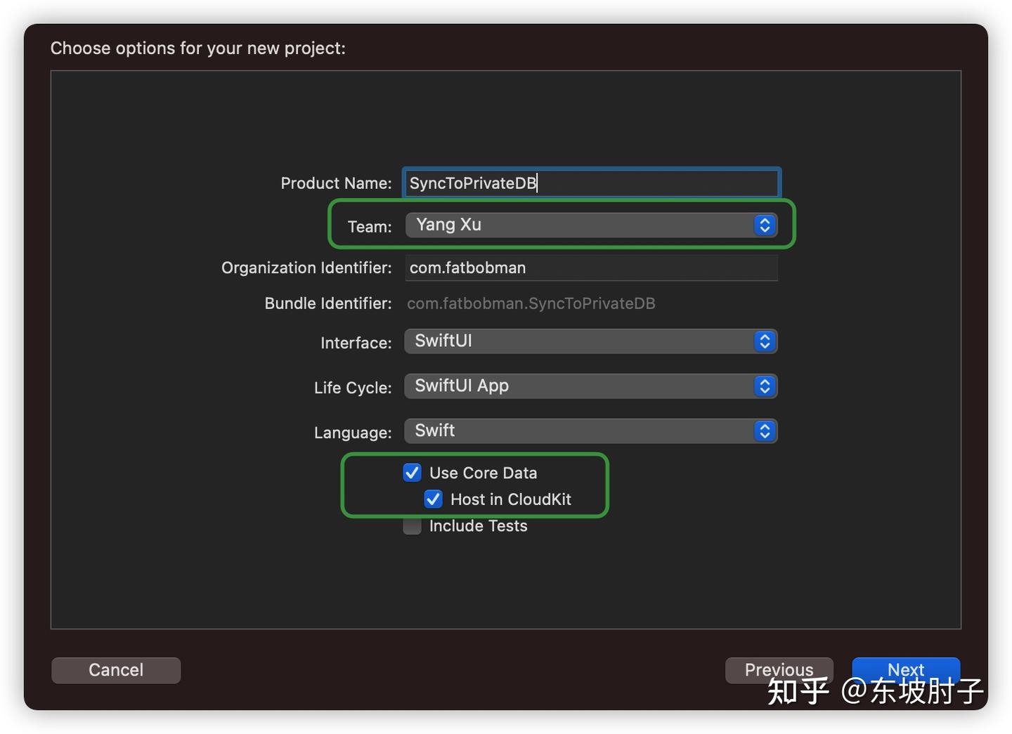Image resolution: width=1012 pixels, height=734 pixels.
Task: Open the Team dropdown showing Yang Xu
Action: [590, 225]
